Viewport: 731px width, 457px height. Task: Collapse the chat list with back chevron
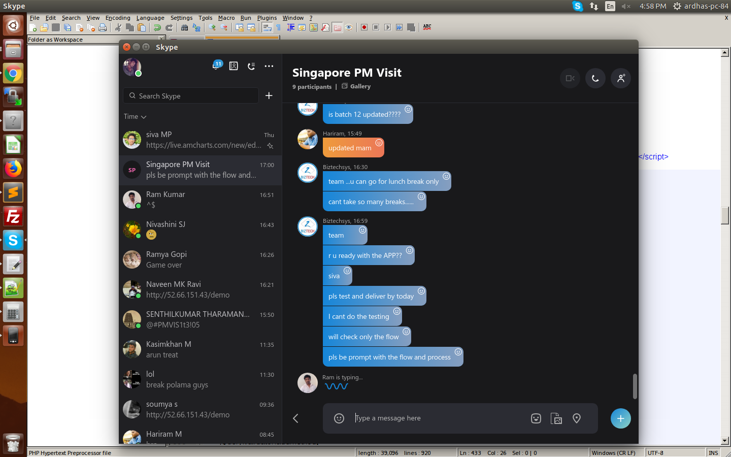pos(295,418)
